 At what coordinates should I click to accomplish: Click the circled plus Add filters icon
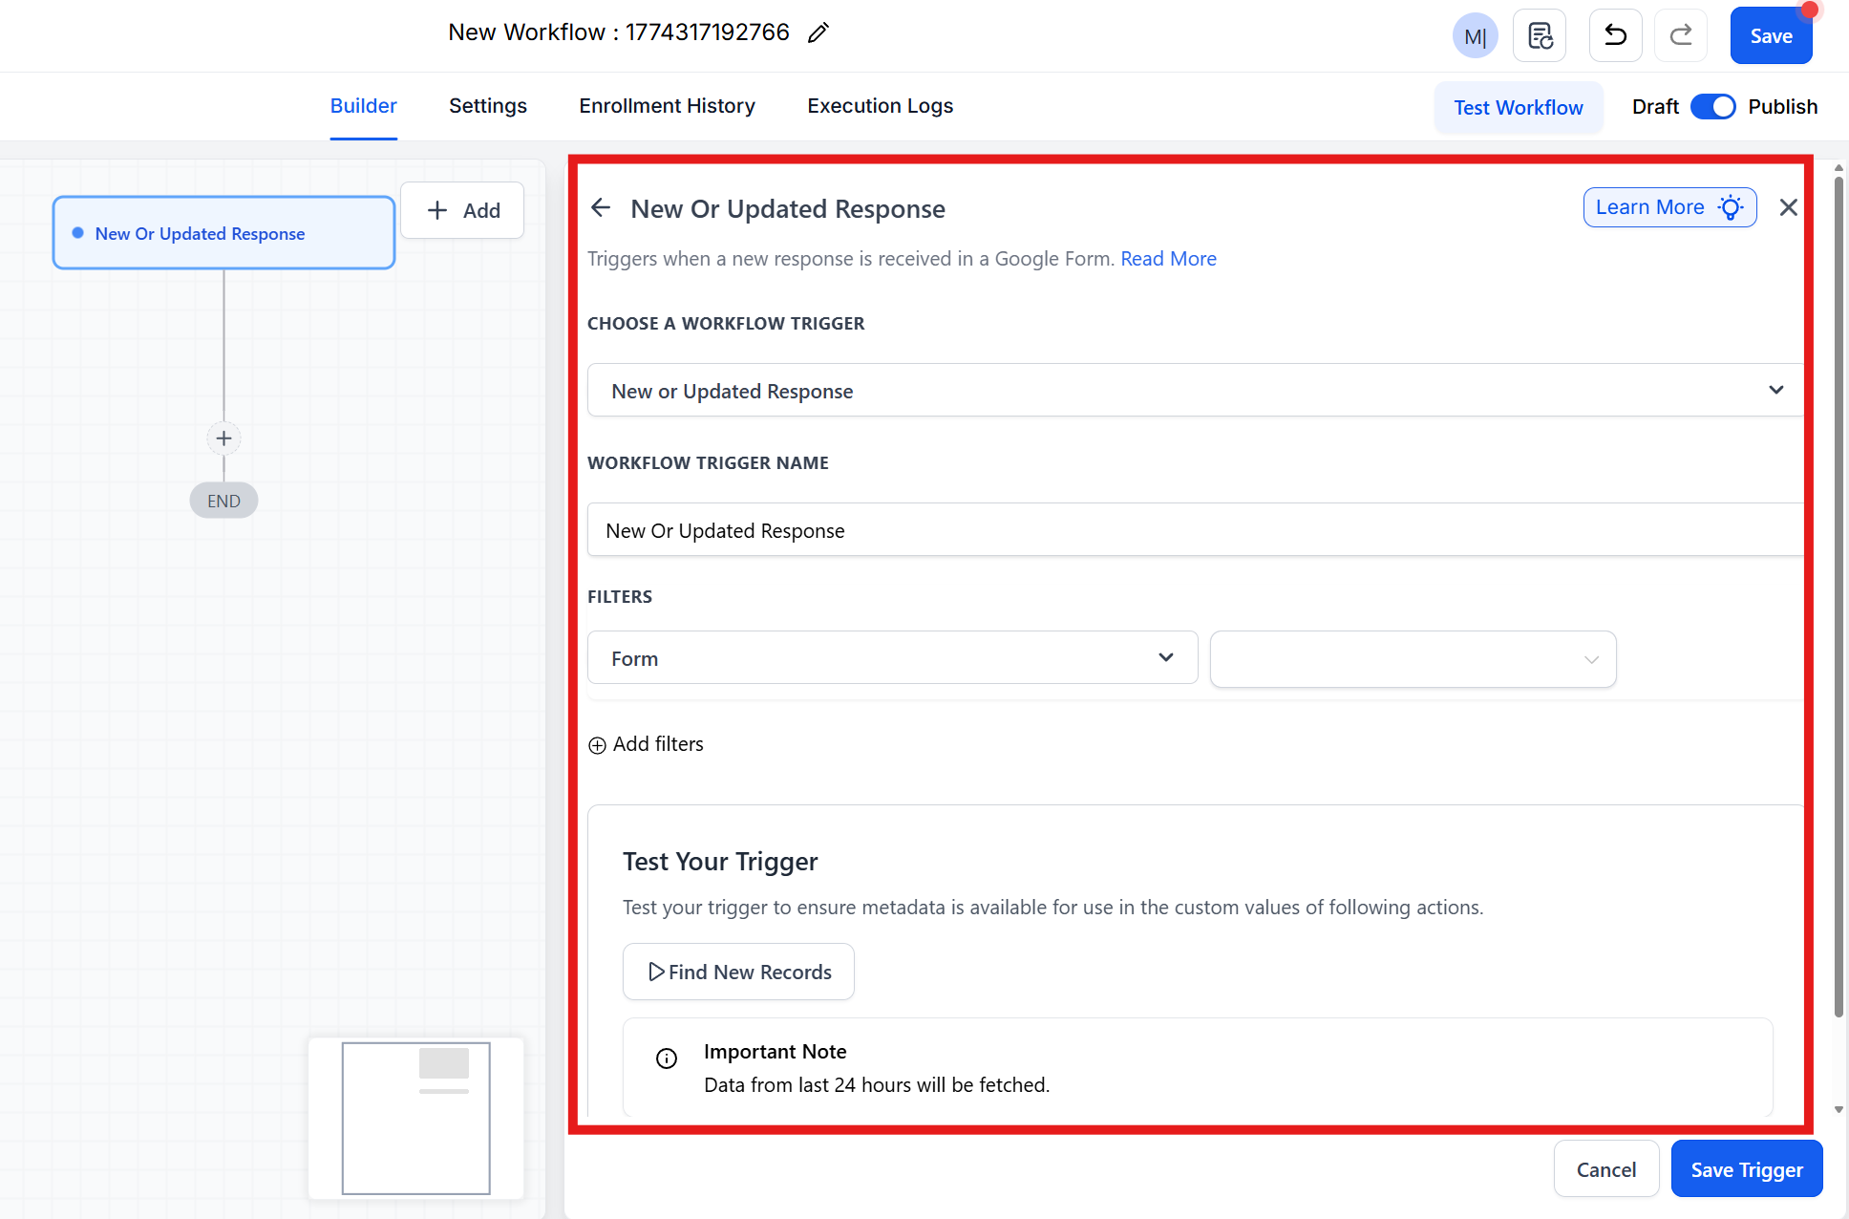597,745
